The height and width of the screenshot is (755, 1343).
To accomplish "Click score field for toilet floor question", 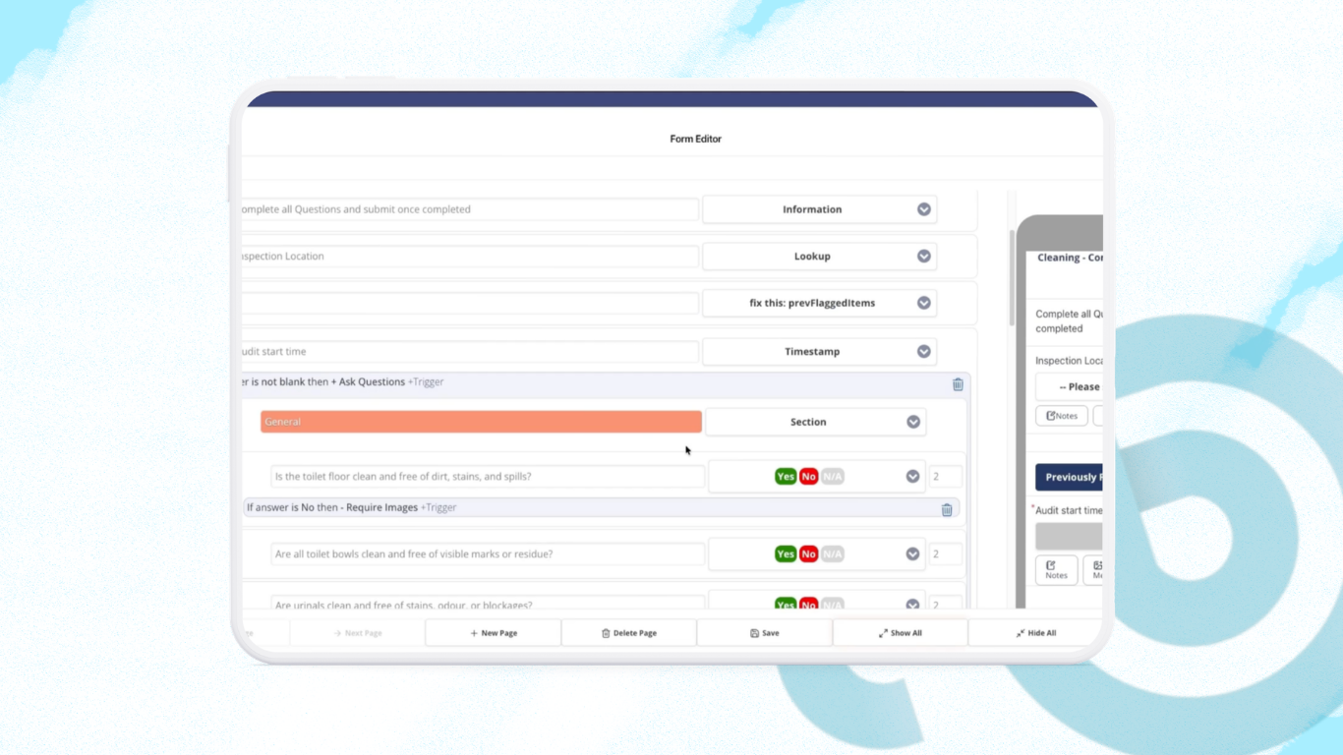I will [946, 477].
